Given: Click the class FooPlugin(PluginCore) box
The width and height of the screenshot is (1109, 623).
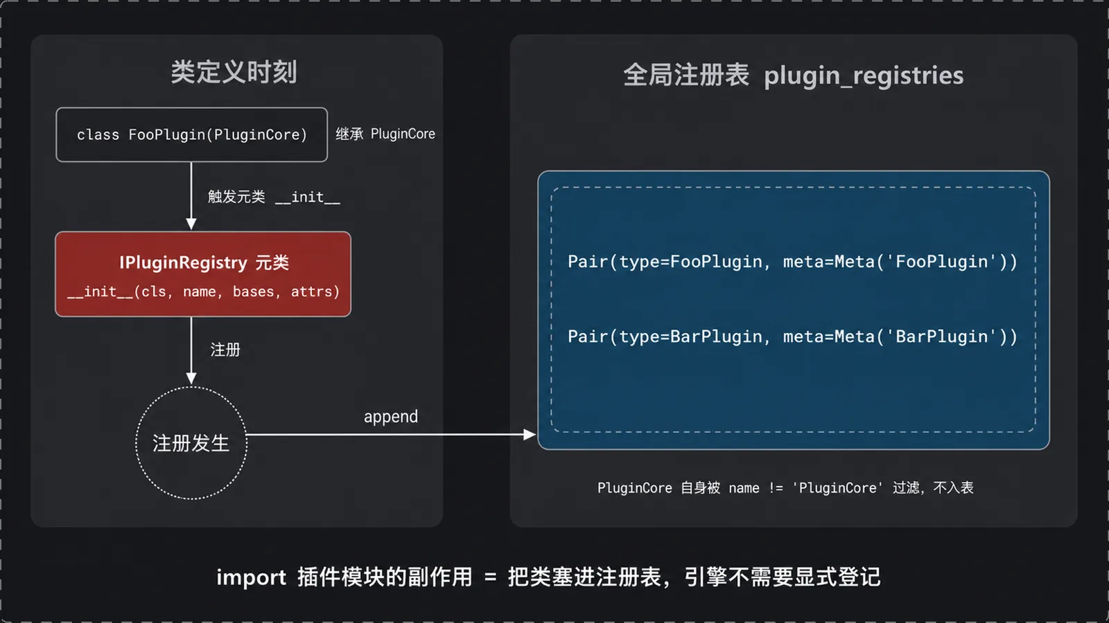Looking at the screenshot, I should [x=191, y=134].
